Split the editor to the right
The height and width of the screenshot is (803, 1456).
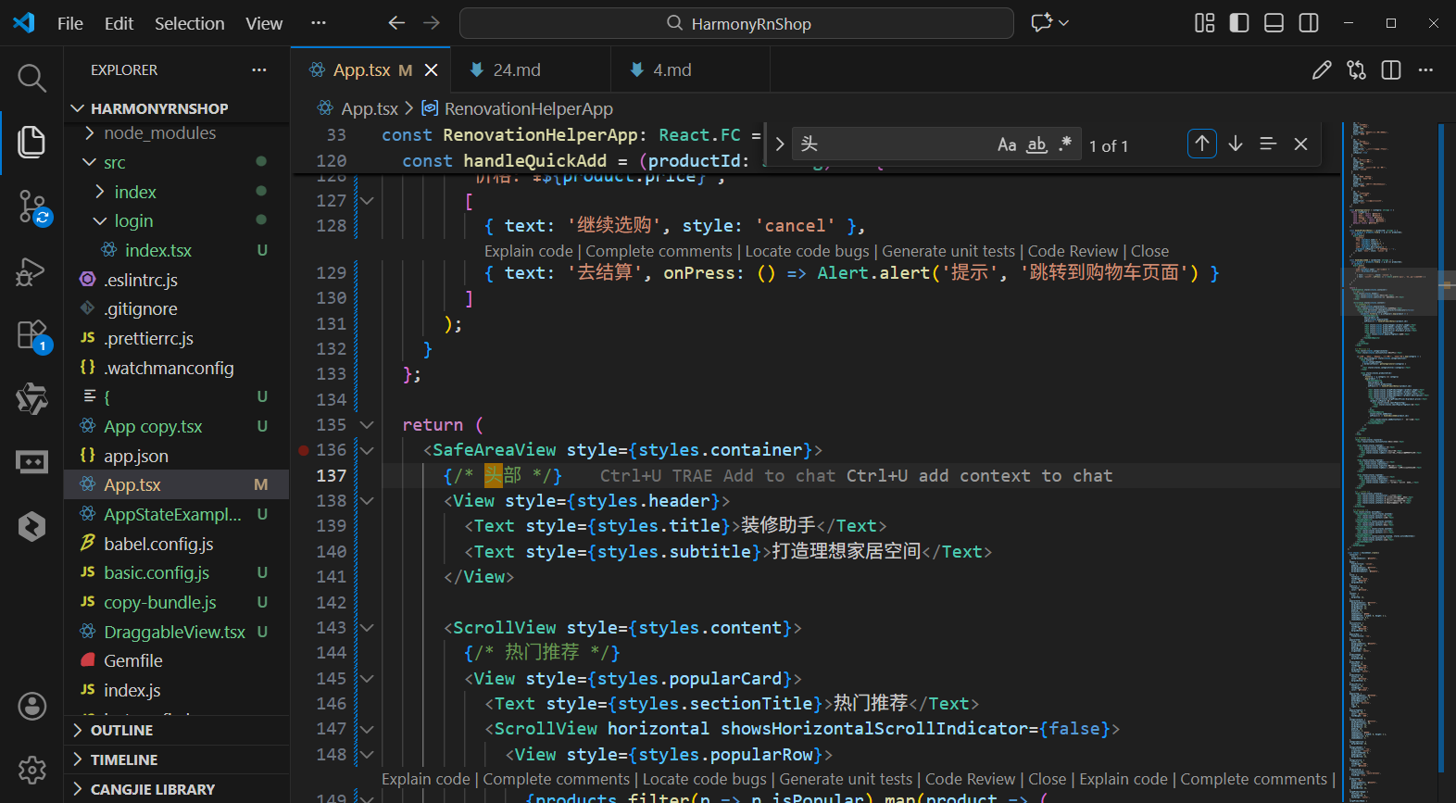coord(1391,70)
